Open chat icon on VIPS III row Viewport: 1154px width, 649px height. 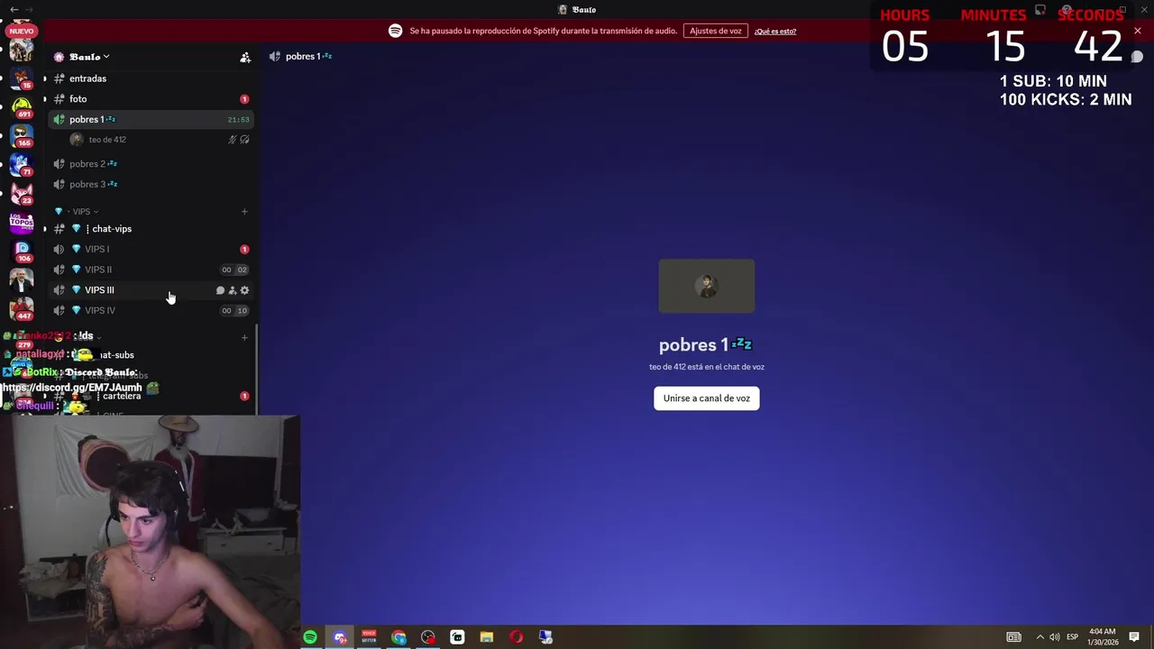coord(220,290)
